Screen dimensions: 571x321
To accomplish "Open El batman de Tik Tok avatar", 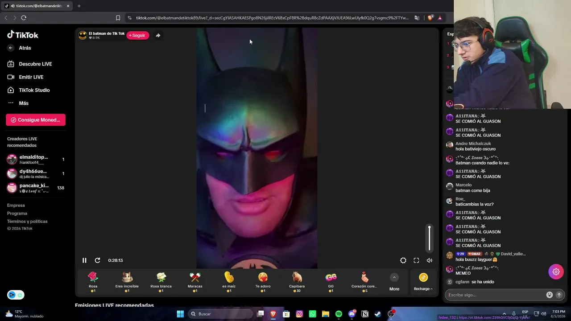I will coord(83,35).
